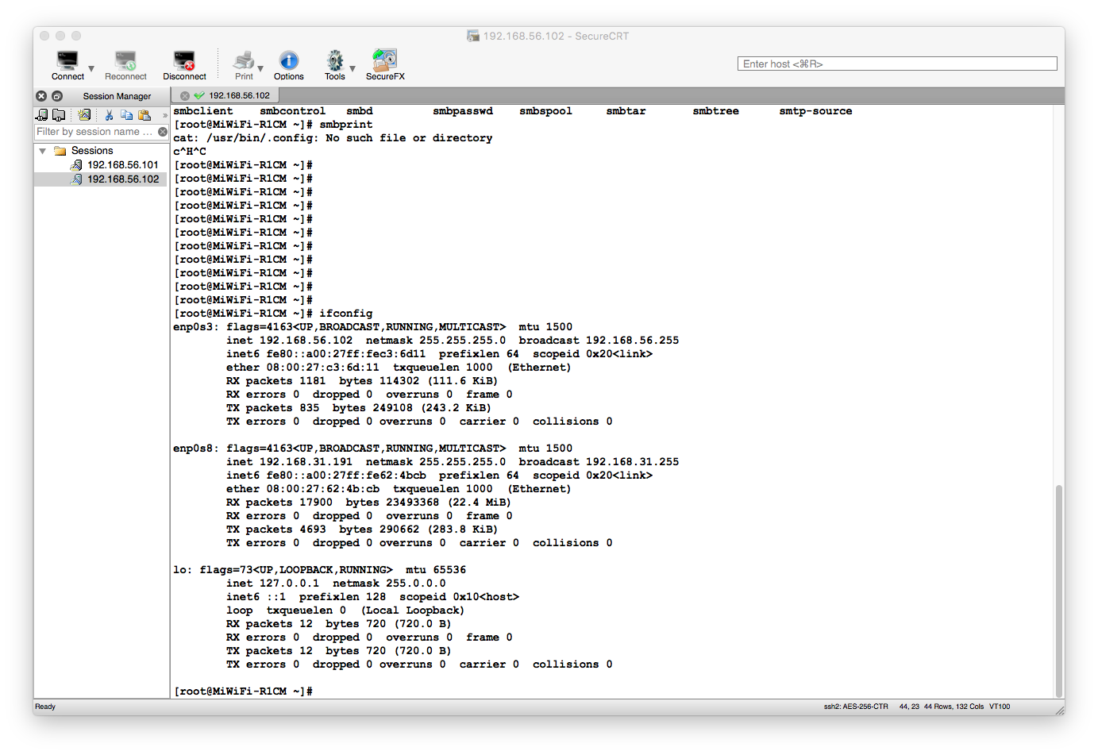Click 'inet 192.168.31.191' address text
Screen dimensions: 1098x755
tap(289, 462)
